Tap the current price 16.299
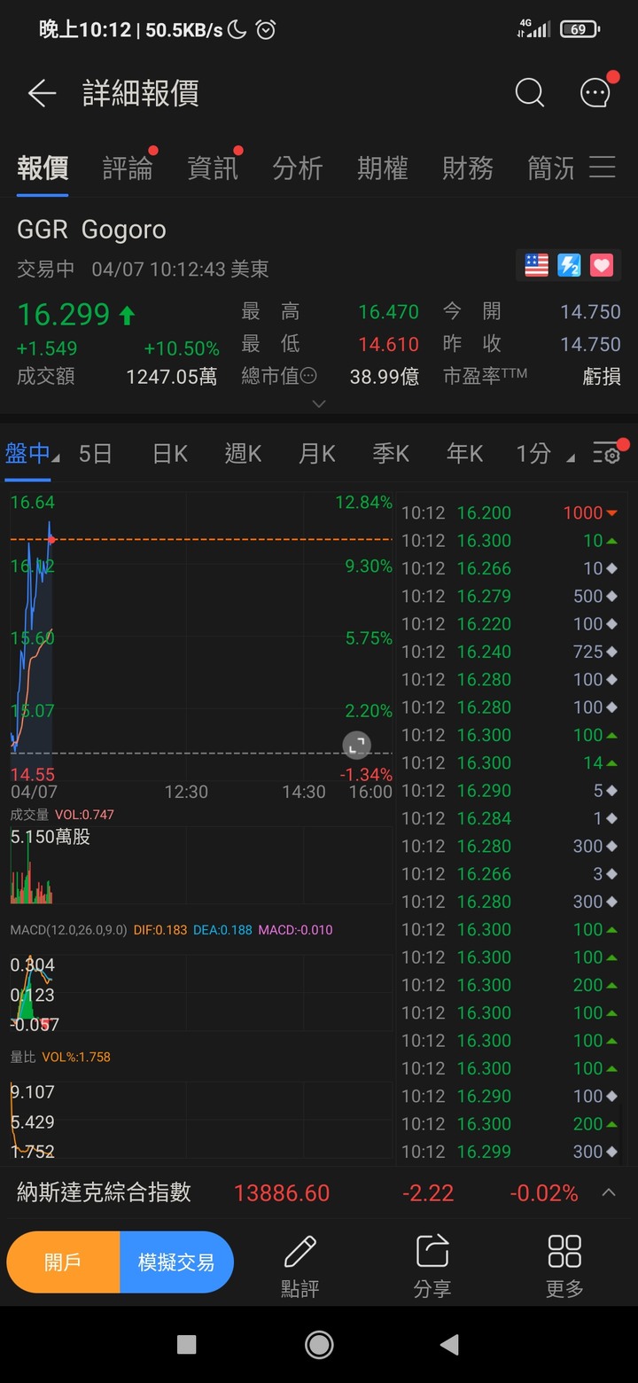The width and height of the screenshot is (638, 1383). (64, 314)
